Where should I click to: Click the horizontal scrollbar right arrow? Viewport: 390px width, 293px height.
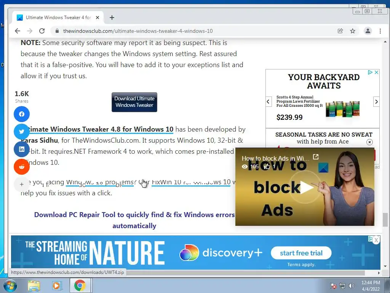point(379,273)
